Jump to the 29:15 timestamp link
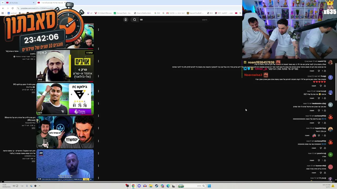Image resolution: width=337 pixels, height=189 pixels. click(324, 119)
